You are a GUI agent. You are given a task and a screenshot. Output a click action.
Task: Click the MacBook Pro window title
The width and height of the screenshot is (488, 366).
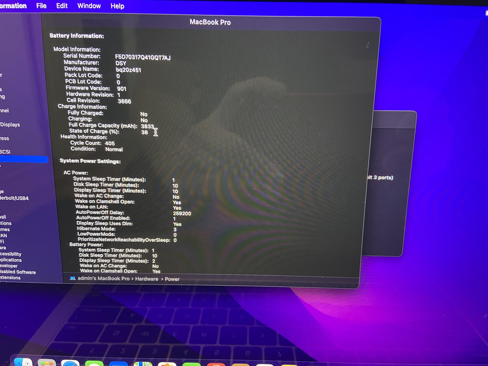tap(210, 22)
